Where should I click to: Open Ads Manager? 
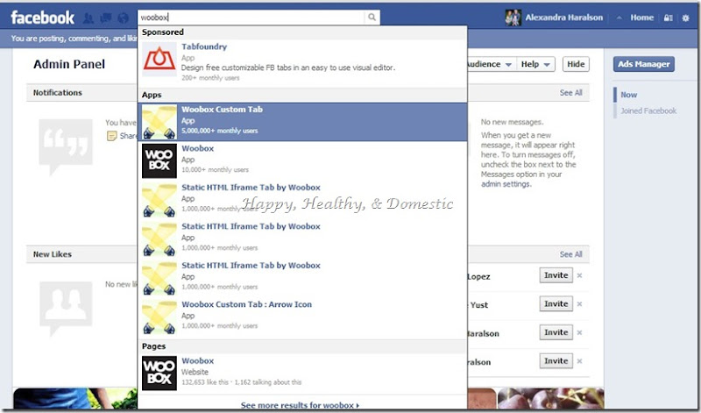click(644, 64)
